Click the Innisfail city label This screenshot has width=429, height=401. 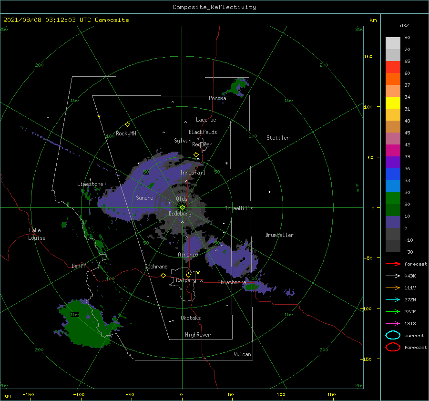tap(193, 173)
